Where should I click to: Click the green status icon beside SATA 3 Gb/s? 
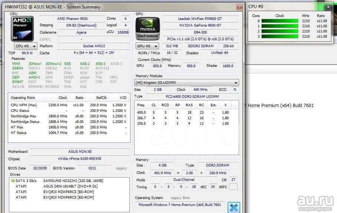pos(13,181)
